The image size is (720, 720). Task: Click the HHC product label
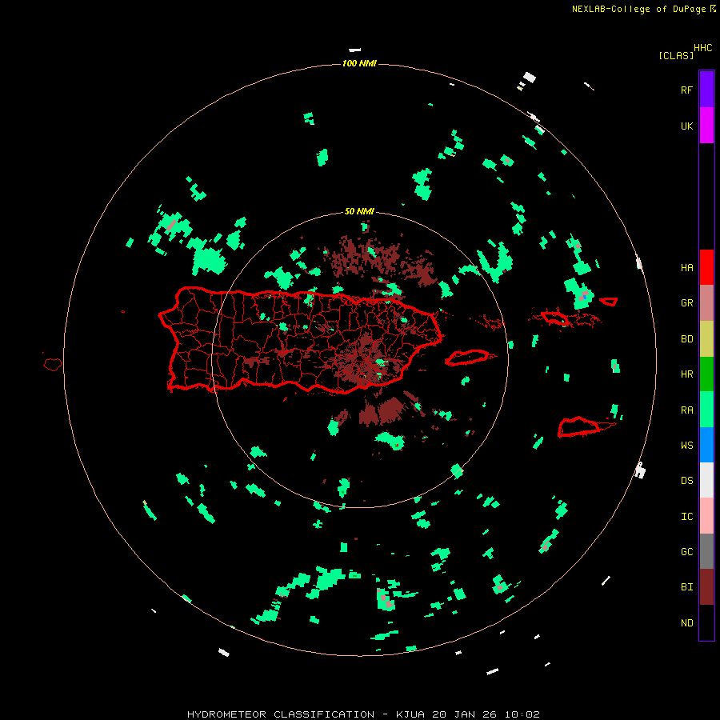(703, 47)
